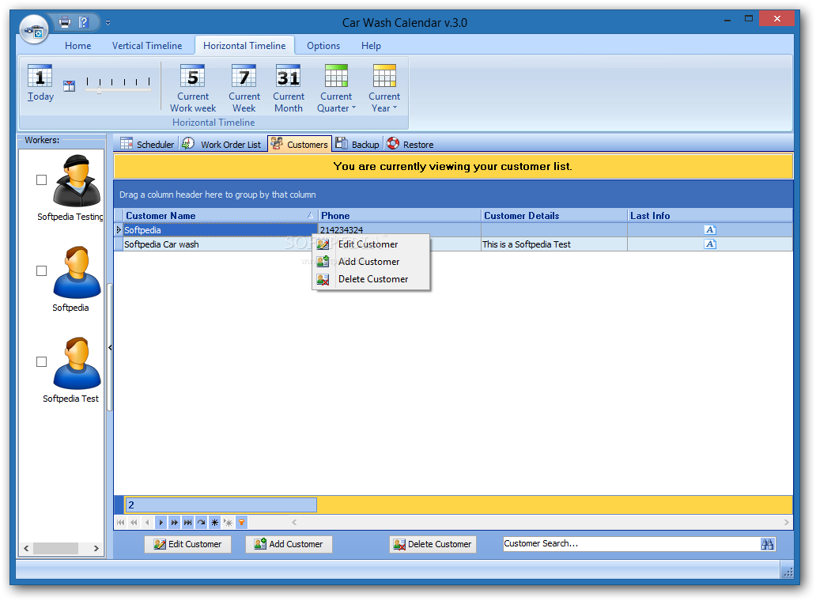Viewport: 816px width, 601px height.
Task: Show Current Month view
Action: click(289, 88)
